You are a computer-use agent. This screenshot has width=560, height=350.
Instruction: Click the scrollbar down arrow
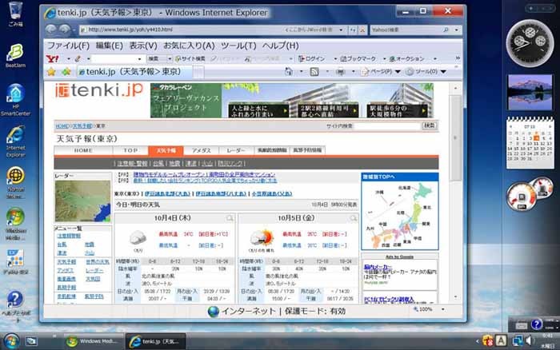(455, 296)
